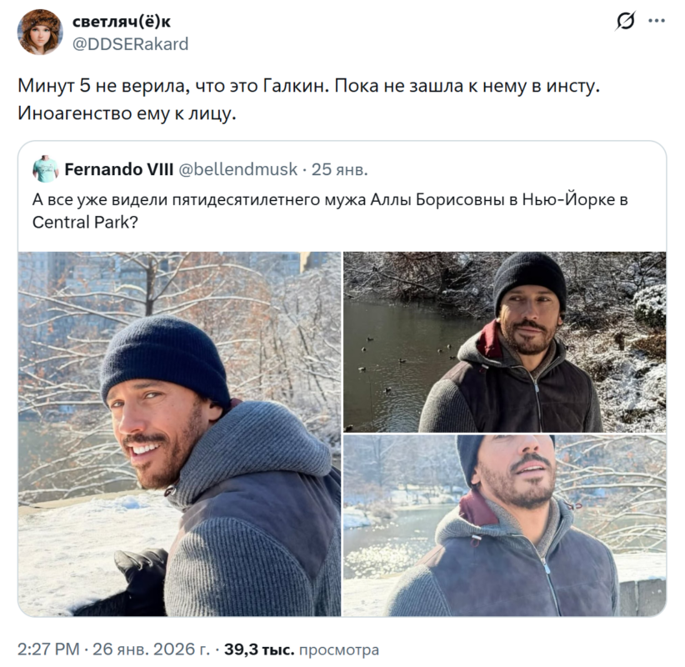Click the Fernando VIII display name

[118, 169]
